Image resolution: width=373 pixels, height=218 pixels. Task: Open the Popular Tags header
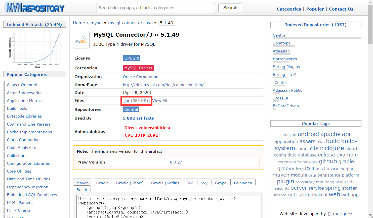pos(316,123)
